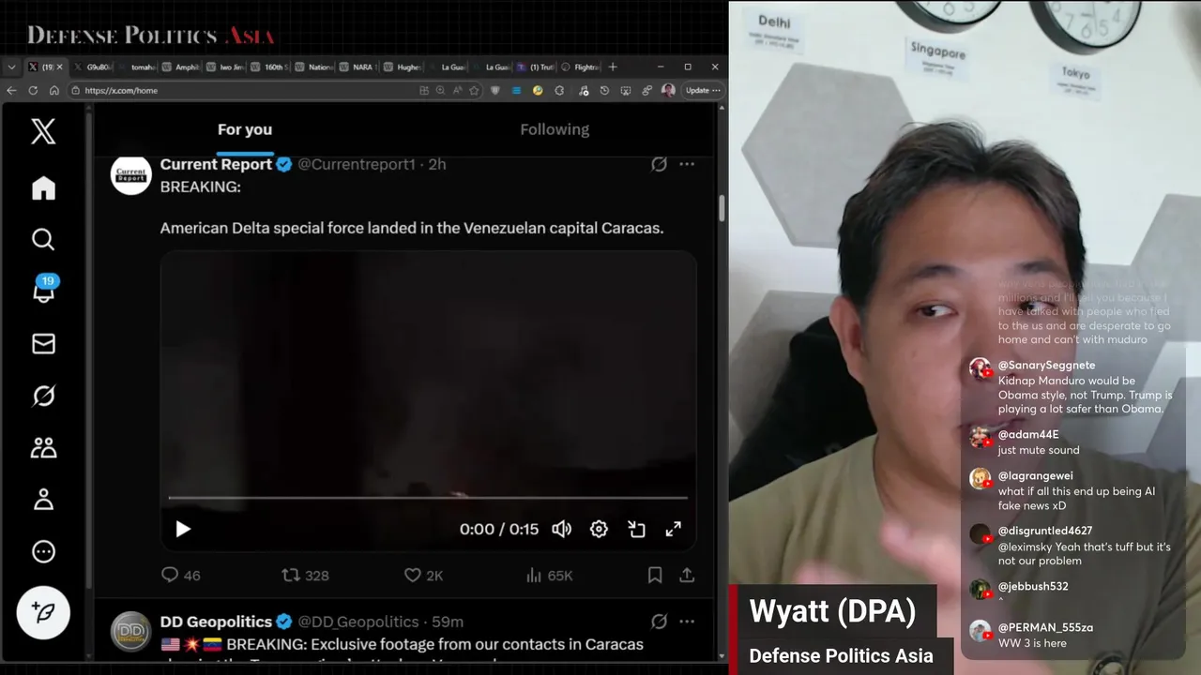Open browser history clock icon
The width and height of the screenshot is (1201, 675).
604,90
